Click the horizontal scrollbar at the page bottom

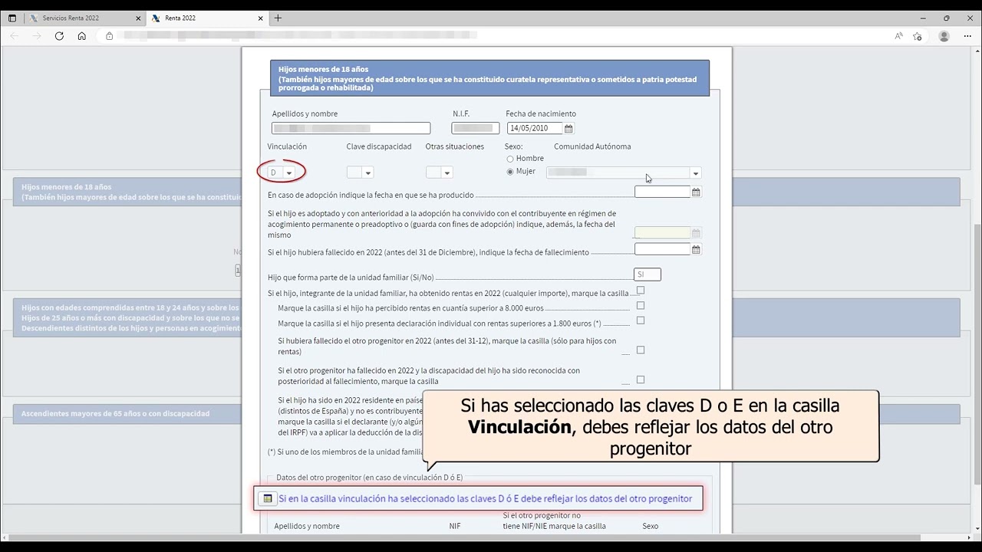coord(460,537)
